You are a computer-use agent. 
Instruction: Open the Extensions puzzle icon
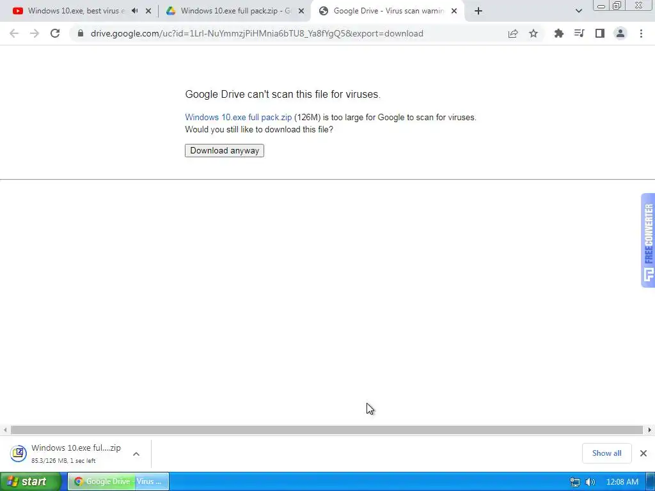[558, 33]
